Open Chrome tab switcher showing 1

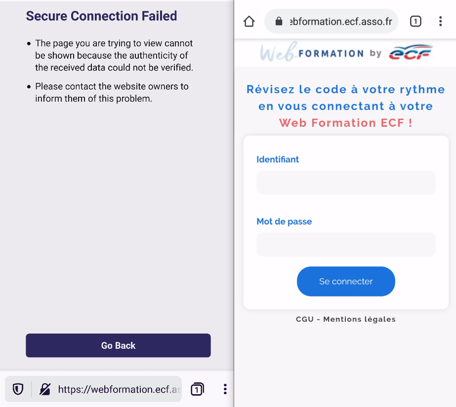pos(415,21)
